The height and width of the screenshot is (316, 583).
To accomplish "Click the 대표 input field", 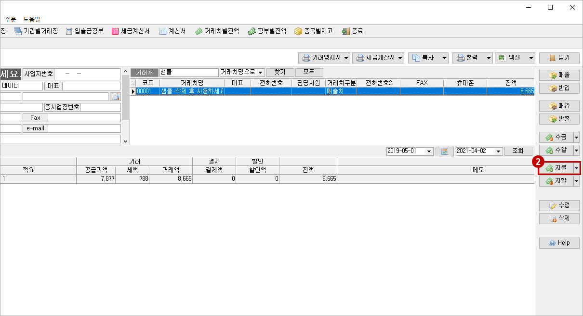I will coord(91,86).
